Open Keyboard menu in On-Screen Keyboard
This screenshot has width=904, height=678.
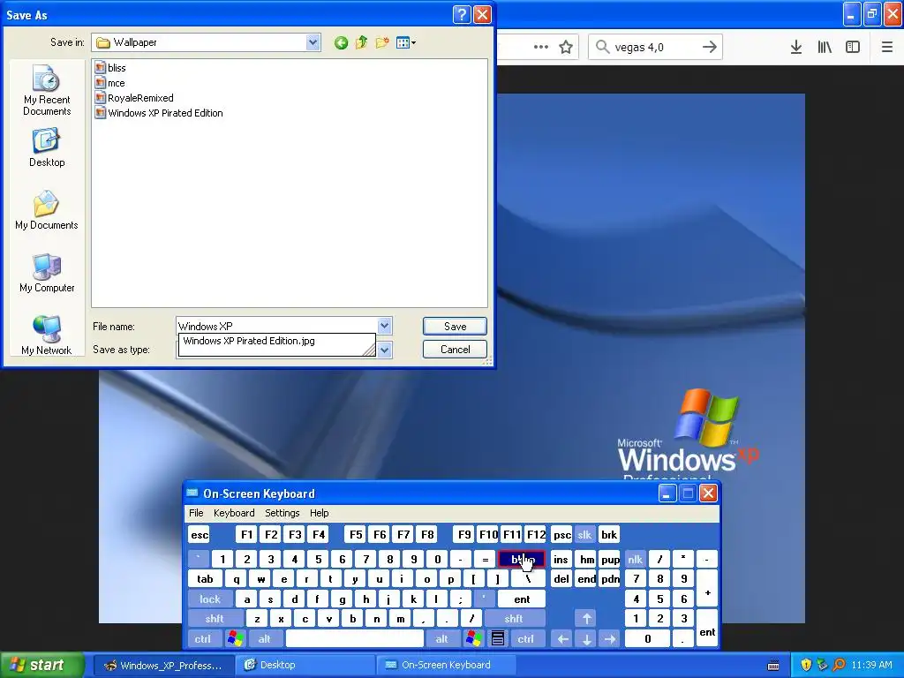tap(234, 513)
